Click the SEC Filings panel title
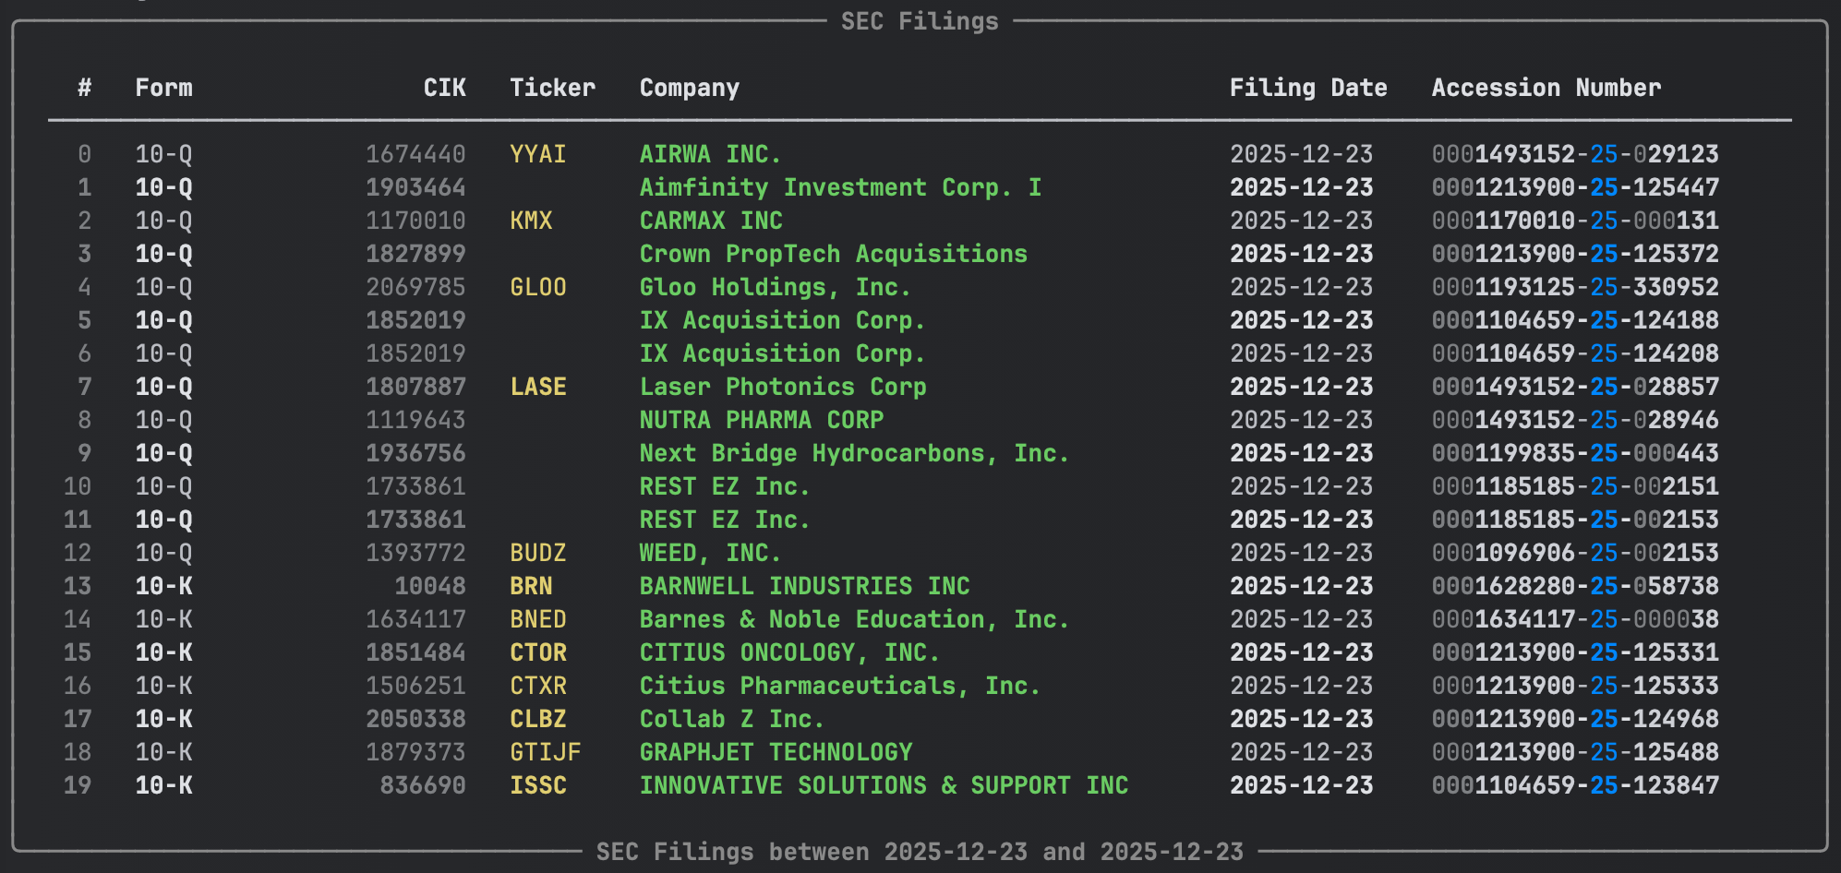 (920, 21)
